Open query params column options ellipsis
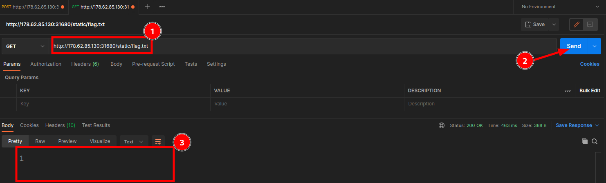This screenshot has width=606, height=183. [568, 91]
